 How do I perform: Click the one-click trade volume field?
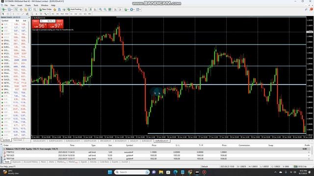coord(48,21)
